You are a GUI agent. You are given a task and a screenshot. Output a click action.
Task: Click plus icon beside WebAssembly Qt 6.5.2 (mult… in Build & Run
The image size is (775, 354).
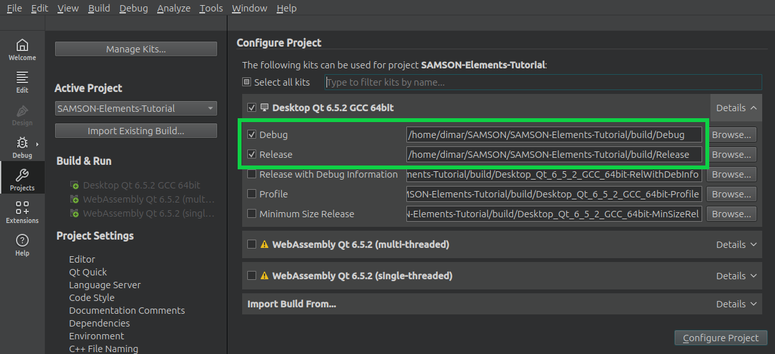75,199
